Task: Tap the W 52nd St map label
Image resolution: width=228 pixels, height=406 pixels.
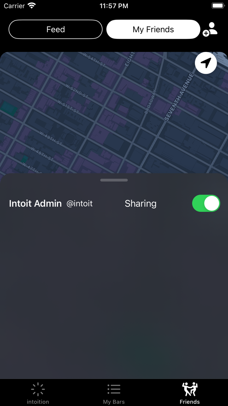Action: tap(77, 91)
